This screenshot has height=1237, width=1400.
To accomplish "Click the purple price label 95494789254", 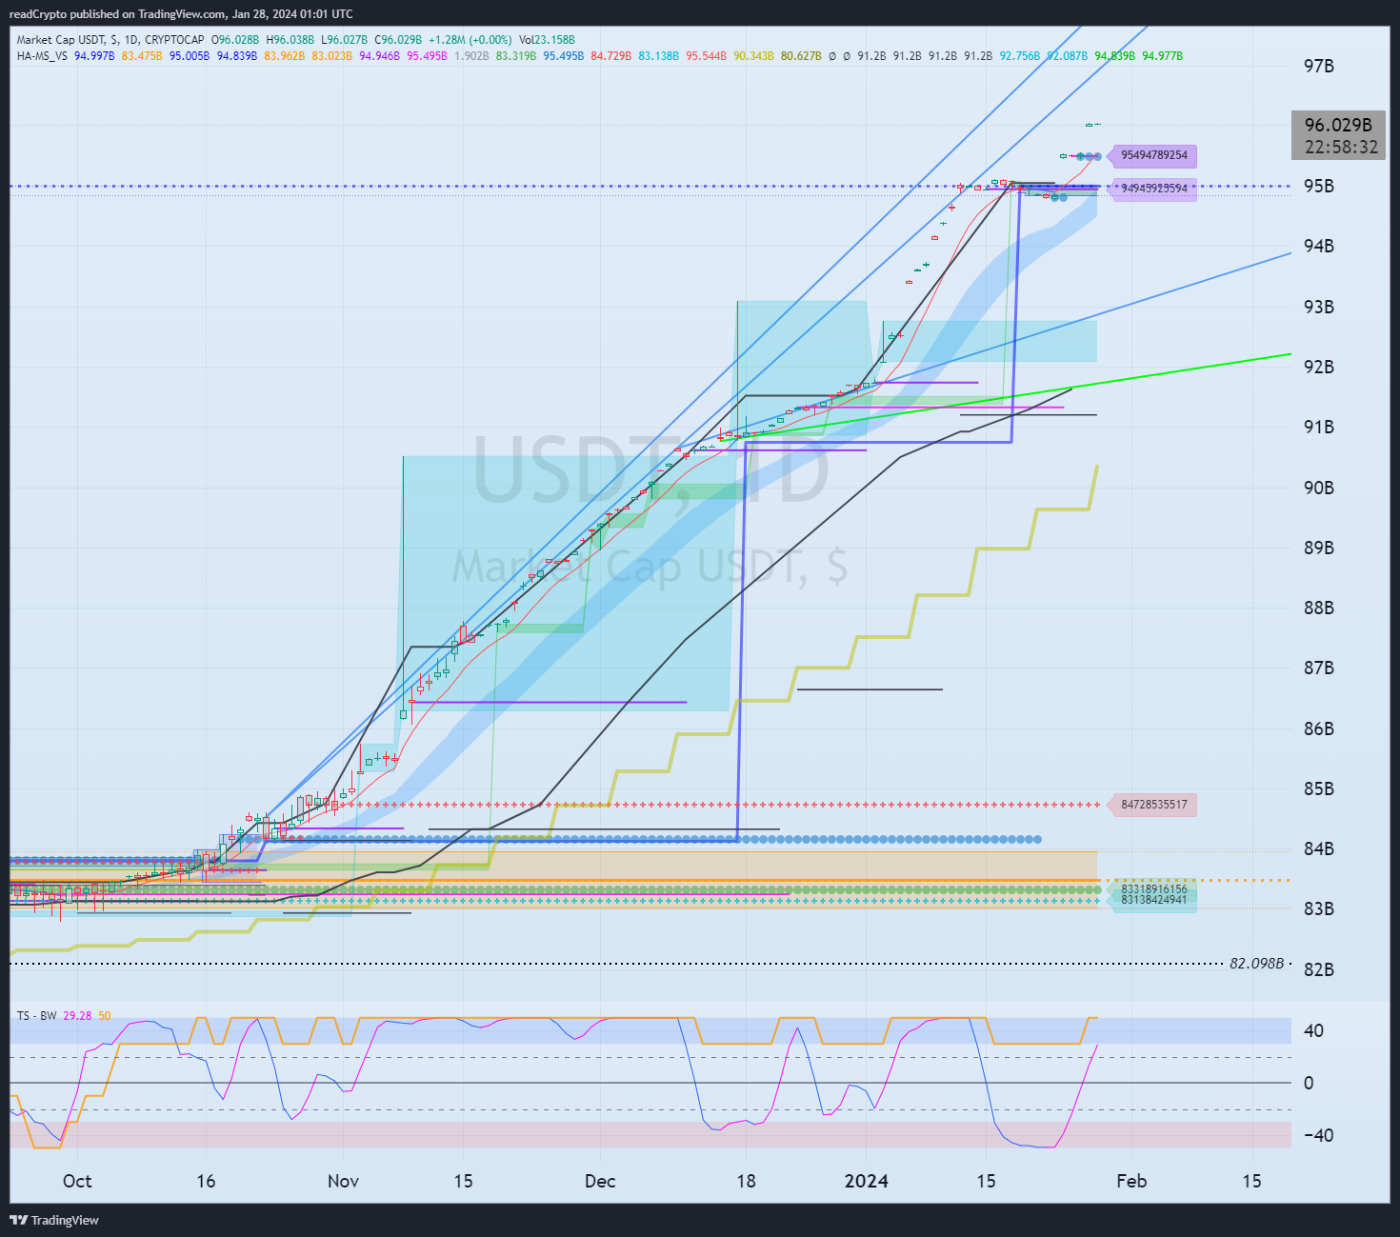I will click(1154, 155).
